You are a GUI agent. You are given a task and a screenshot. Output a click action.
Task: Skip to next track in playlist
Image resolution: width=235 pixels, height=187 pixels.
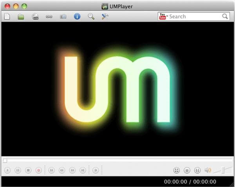[x=83, y=170]
